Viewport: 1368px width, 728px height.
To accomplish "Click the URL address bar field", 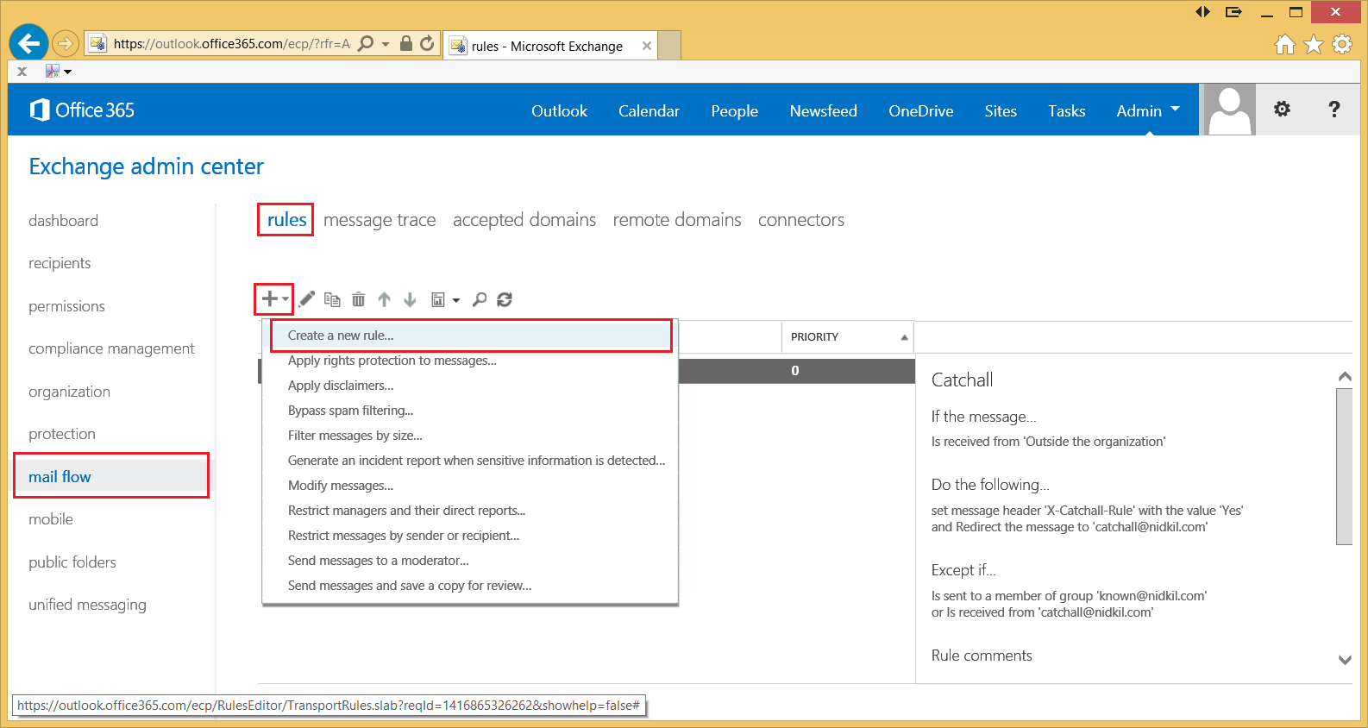I will tap(231, 43).
